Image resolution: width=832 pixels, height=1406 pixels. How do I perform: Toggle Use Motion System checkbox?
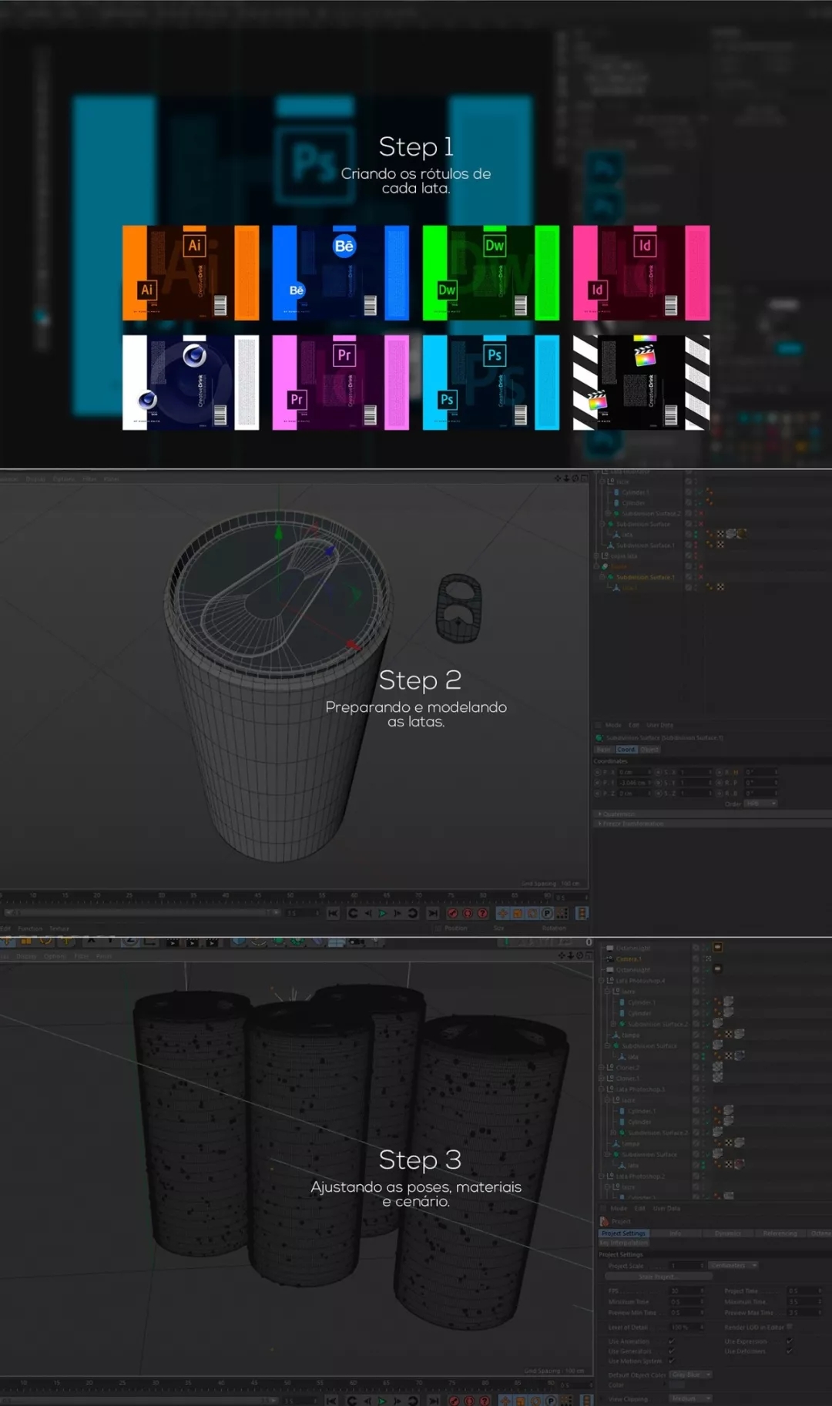point(672,1361)
